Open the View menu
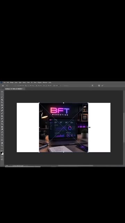 (35, 82)
